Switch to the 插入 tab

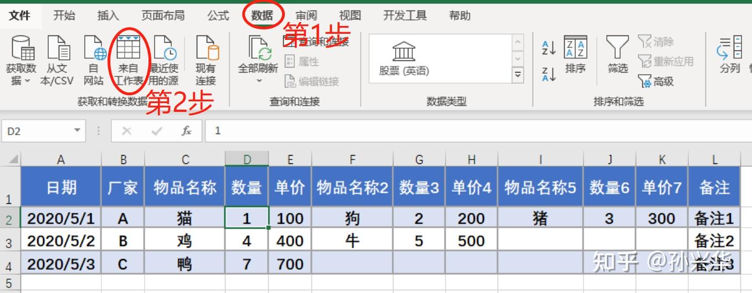click(108, 16)
